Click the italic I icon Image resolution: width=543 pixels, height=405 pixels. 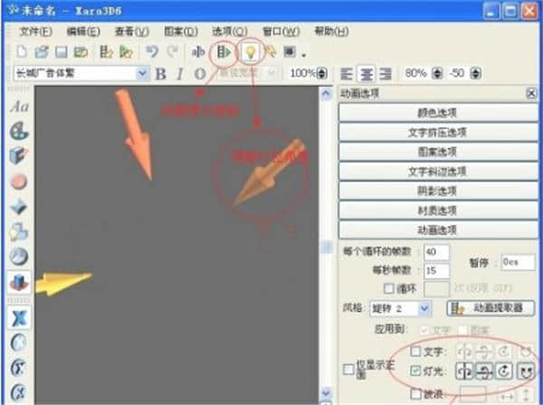[179, 73]
